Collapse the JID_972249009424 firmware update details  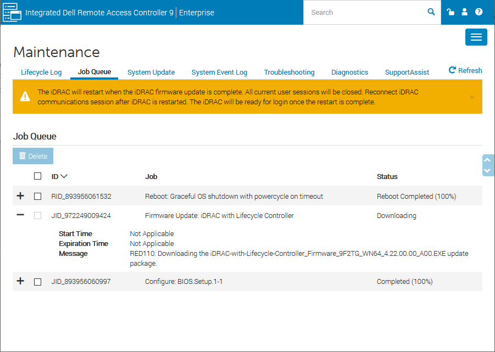[20, 215]
